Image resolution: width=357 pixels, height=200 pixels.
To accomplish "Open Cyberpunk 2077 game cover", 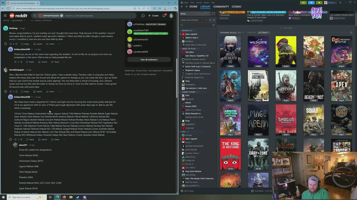I will tap(286, 52).
